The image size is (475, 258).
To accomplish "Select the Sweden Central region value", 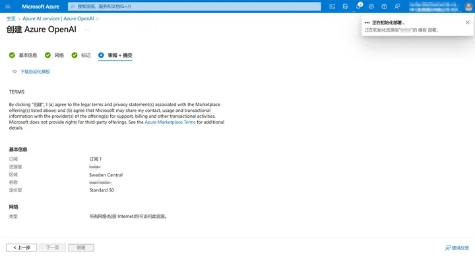I will click(x=106, y=175).
